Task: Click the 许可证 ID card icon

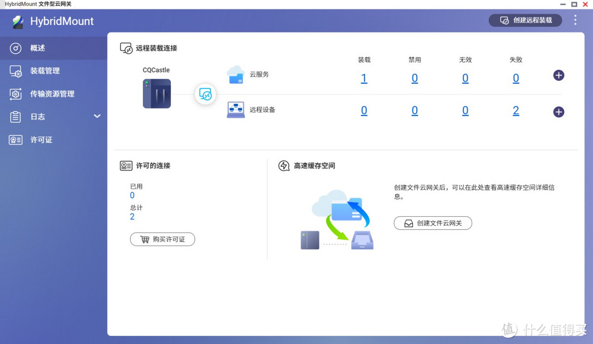Action: pos(15,140)
